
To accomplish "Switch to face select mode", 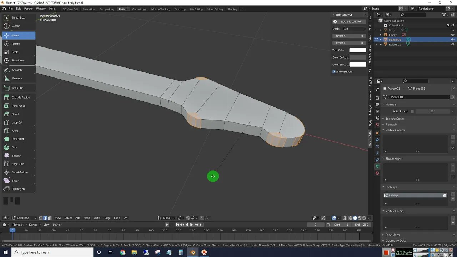I will (x=49, y=218).
